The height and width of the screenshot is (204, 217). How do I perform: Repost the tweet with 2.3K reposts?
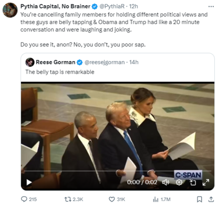[74, 199]
